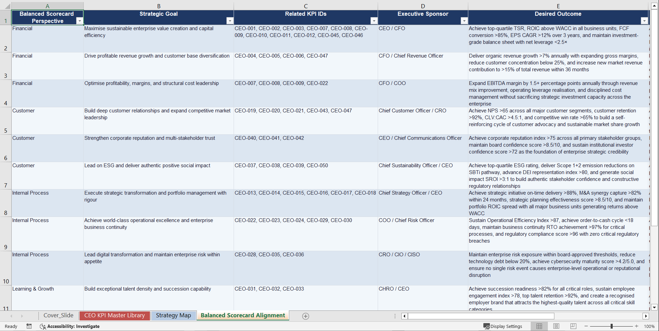Select cell 'Chief Sustainability Officer / CEO'
659x331 pixels.
423,175
